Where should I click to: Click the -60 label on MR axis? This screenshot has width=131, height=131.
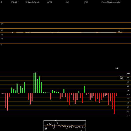click(128, 107)
